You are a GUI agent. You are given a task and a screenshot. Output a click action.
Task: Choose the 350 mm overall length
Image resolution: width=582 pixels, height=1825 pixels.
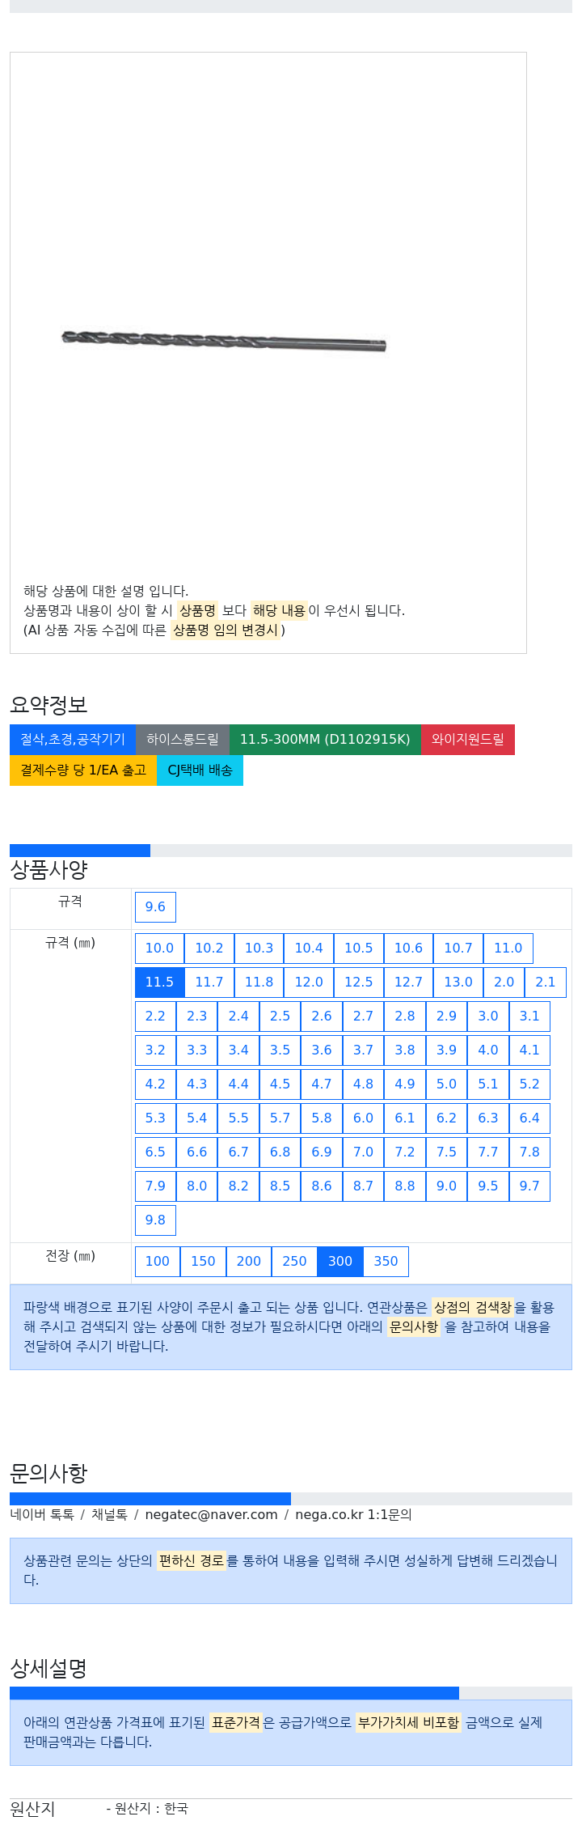point(386,1262)
